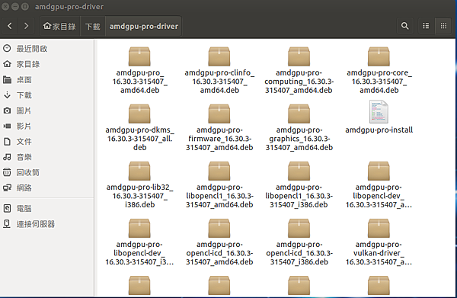Go forward with the right arrow button
The image size is (457, 298).
point(26,26)
